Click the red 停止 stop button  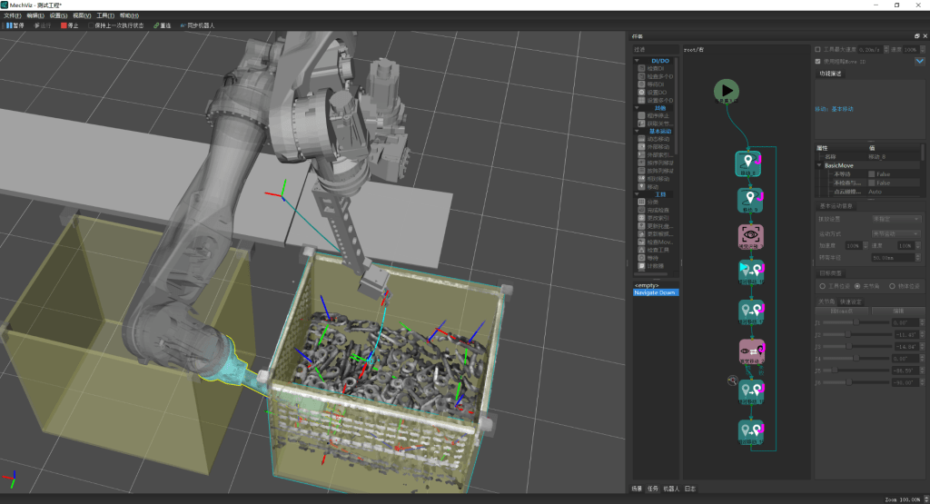click(x=70, y=25)
